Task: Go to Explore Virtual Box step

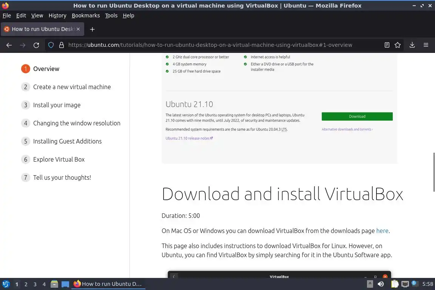Action: pos(53,159)
